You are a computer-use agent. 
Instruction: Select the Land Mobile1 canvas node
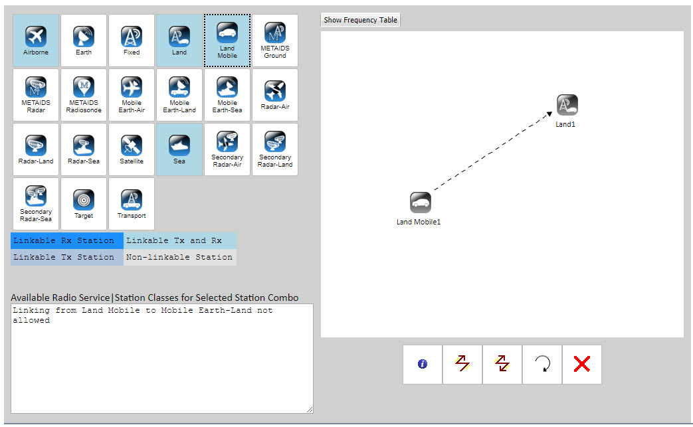tap(421, 203)
